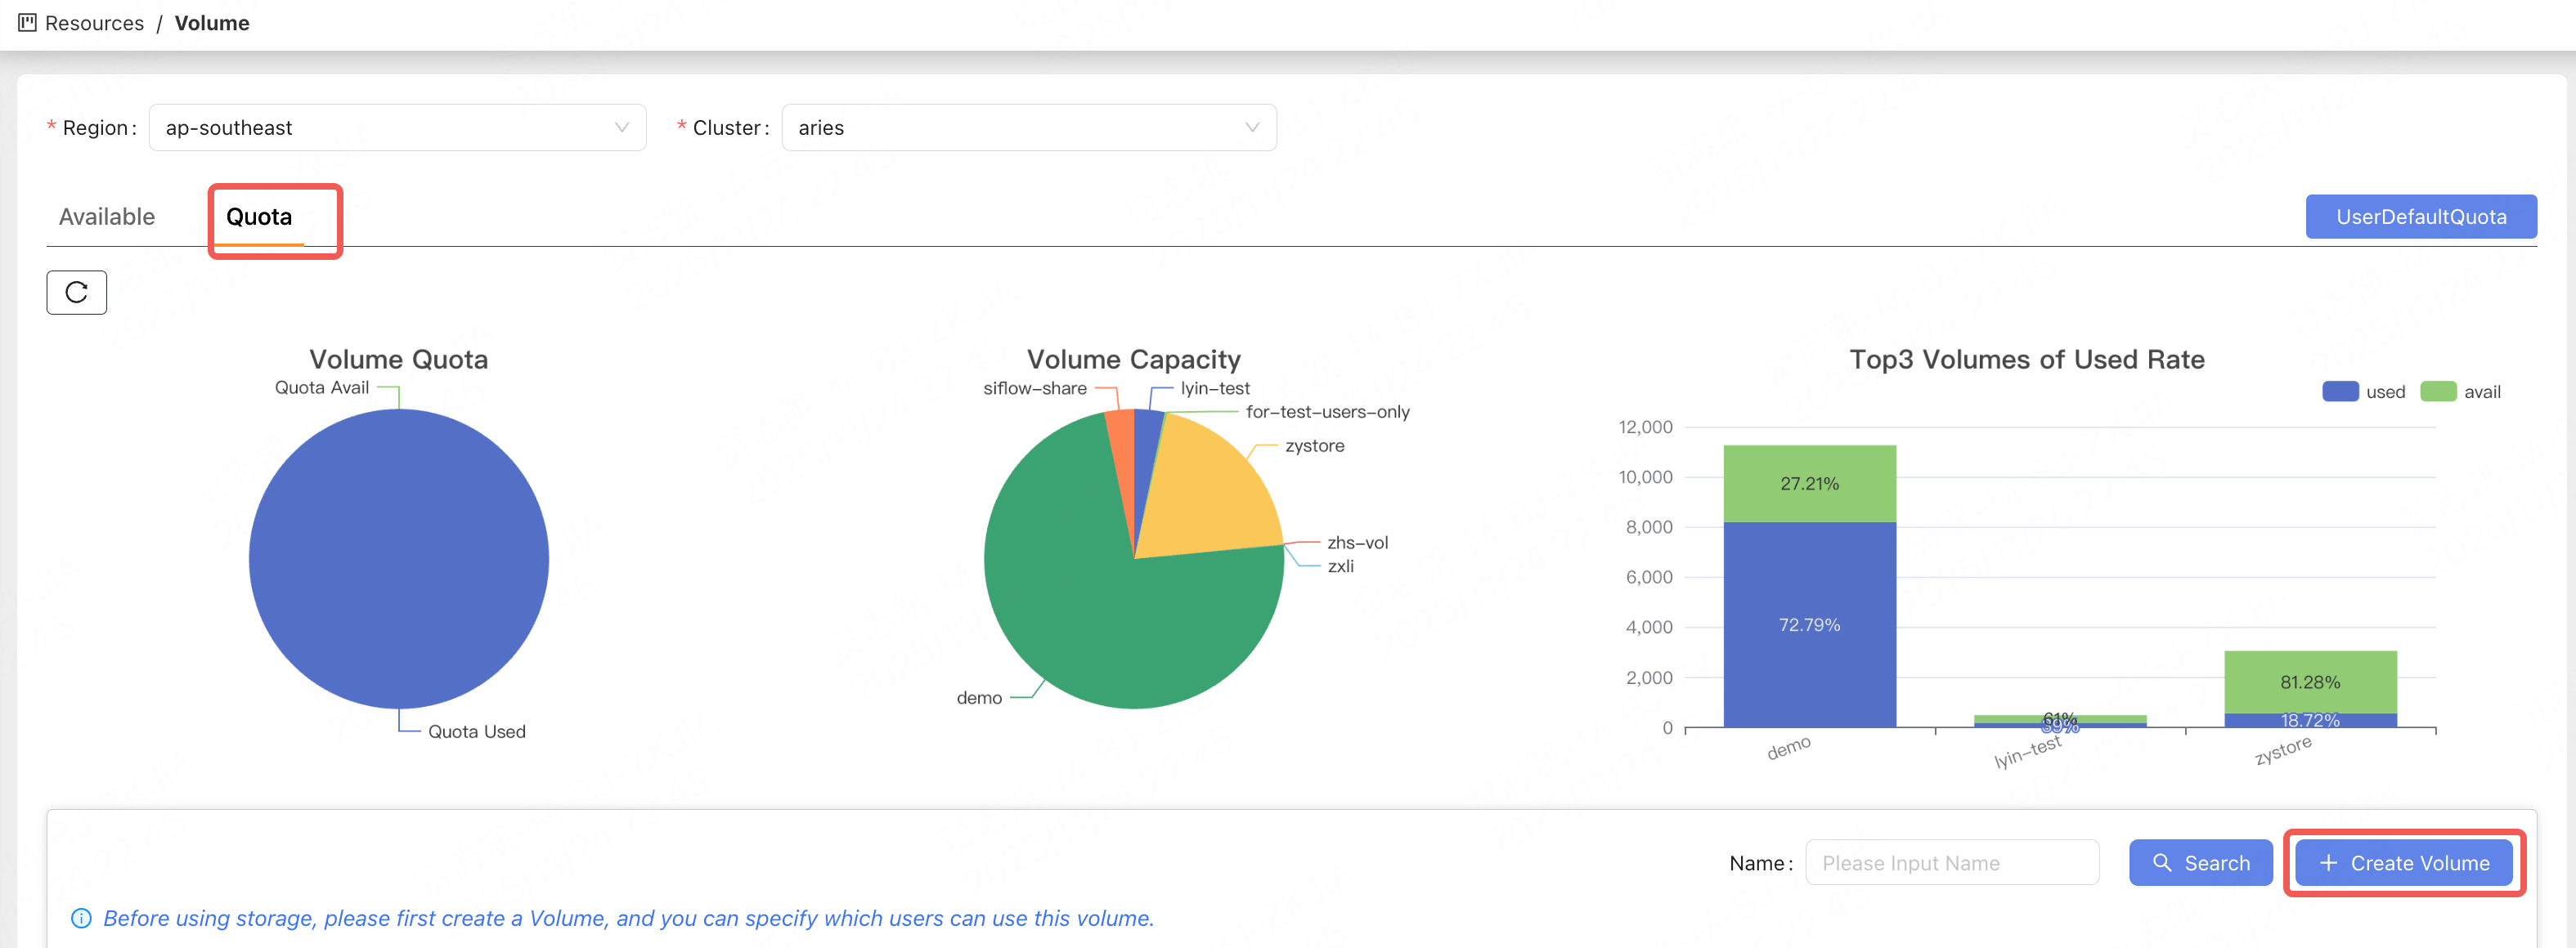The image size is (2576, 948).
Task: Click the Search button
Action: (x=2200, y=862)
